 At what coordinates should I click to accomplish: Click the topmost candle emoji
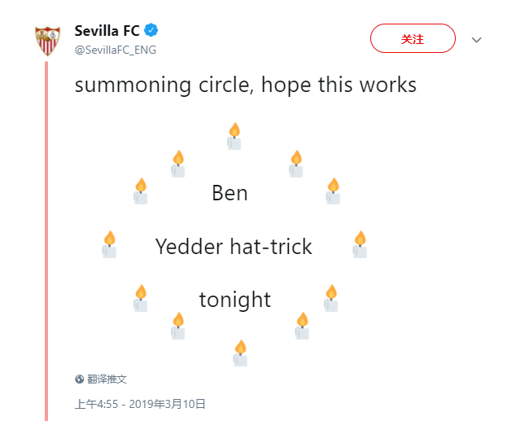[x=234, y=136]
